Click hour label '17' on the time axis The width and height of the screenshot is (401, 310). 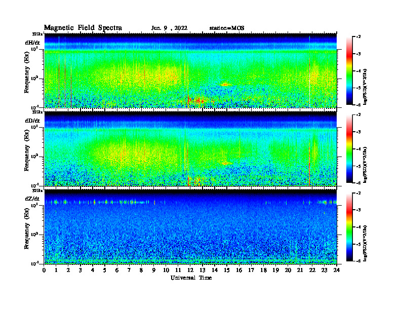coord(252,270)
